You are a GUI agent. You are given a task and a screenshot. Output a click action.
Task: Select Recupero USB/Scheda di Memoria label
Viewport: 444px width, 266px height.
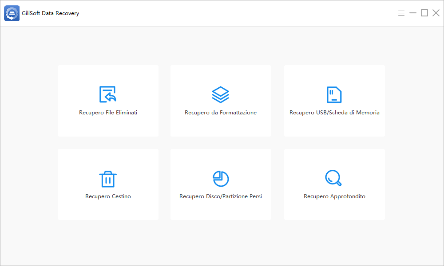tap(334, 113)
